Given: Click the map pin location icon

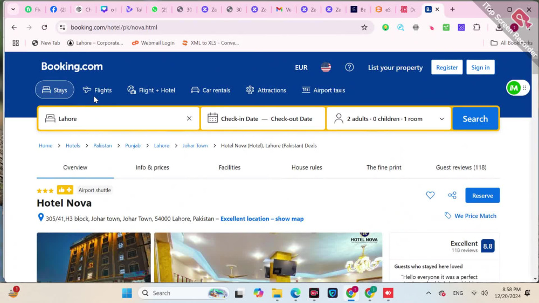Looking at the screenshot, I should coord(40,217).
